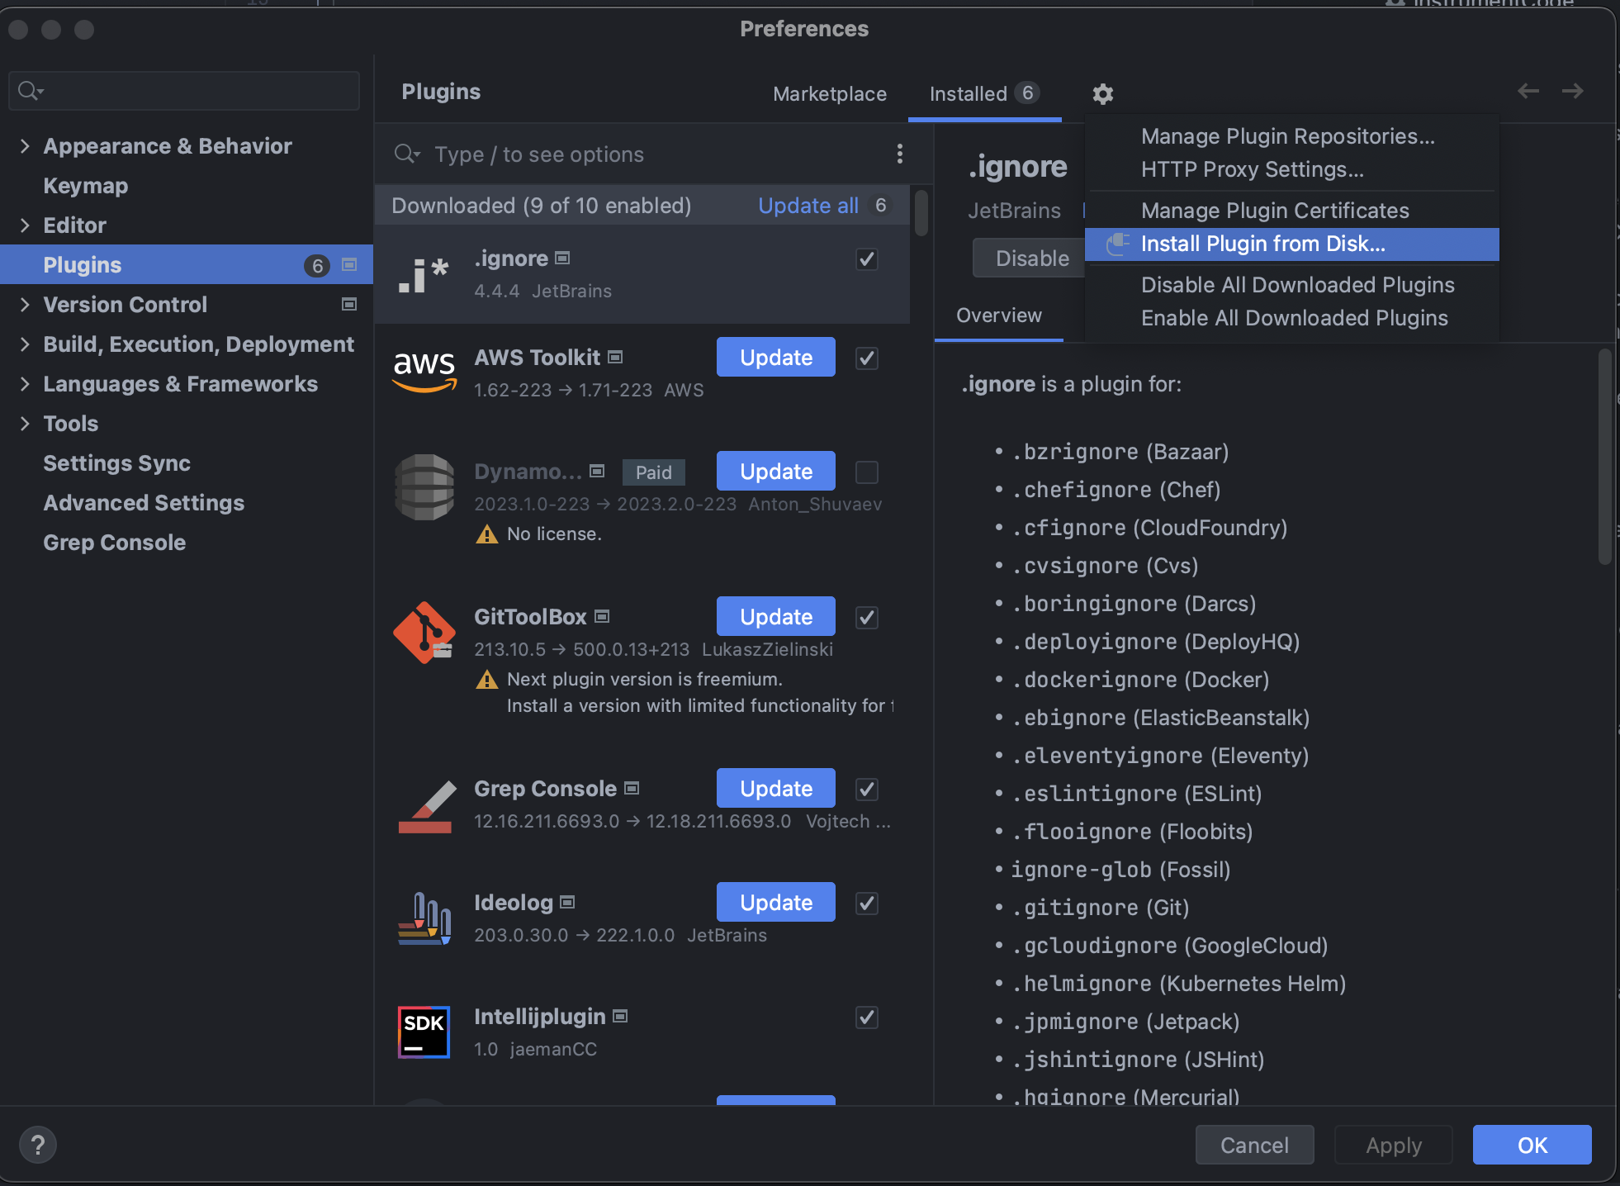Expand the Version Control section
Viewport: 1620px width, 1186px height.
(25, 305)
